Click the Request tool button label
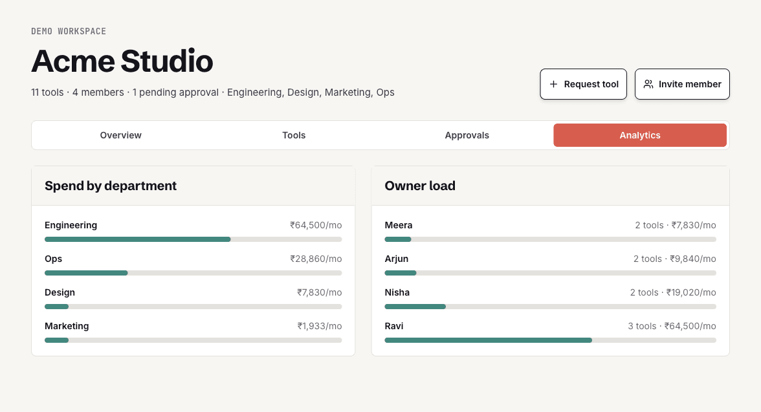This screenshot has width=761, height=412. [x=591, y=84]
